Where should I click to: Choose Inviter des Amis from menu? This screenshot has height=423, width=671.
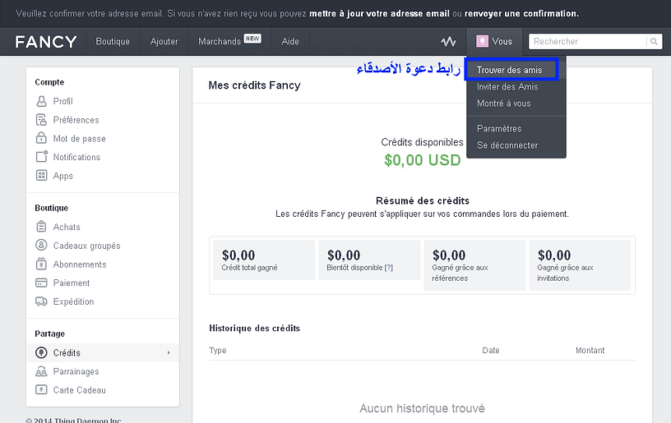click(507, 87)
